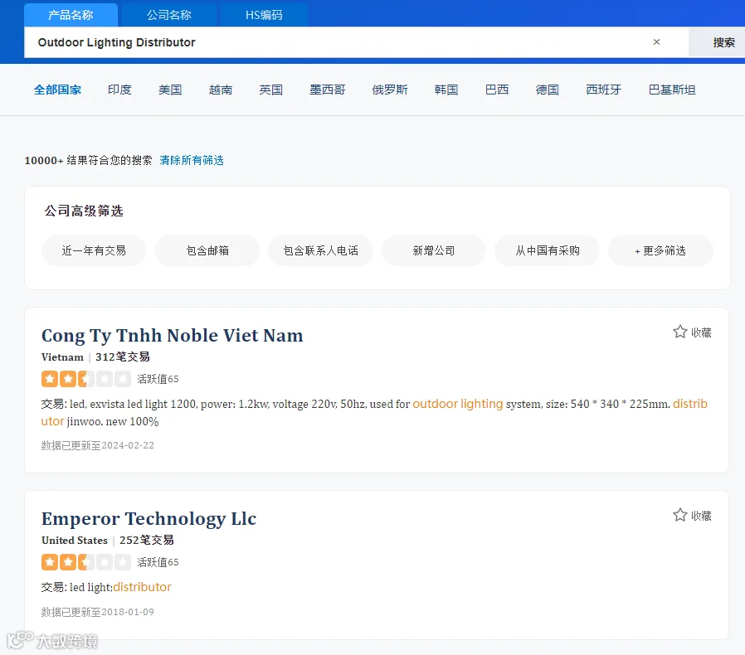Image resolution: width=745 pixels, height=655 pixels.
Task: Toggle the 包含邮箱 filter
Action: 207,250
